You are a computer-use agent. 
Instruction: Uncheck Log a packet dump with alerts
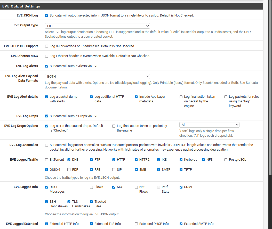(x=46, y=97)
